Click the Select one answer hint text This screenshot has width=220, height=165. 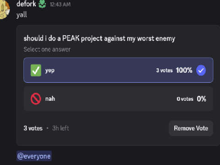click(x=47, y=49)
